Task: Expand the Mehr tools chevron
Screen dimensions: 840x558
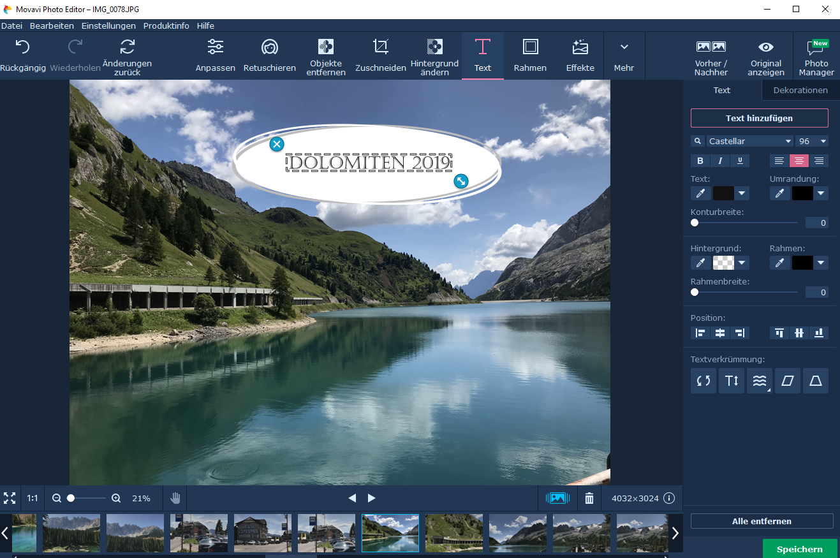Action: click(624, 55)
